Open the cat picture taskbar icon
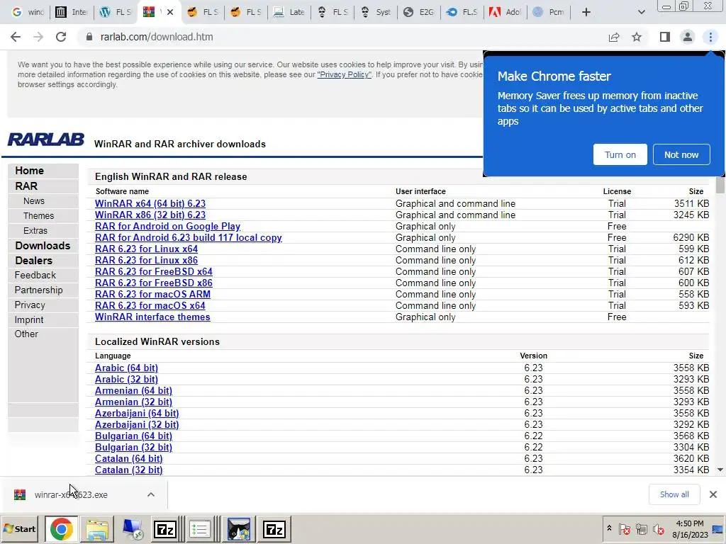This screenshot has height=544, width=726. (x=238, y=528)
